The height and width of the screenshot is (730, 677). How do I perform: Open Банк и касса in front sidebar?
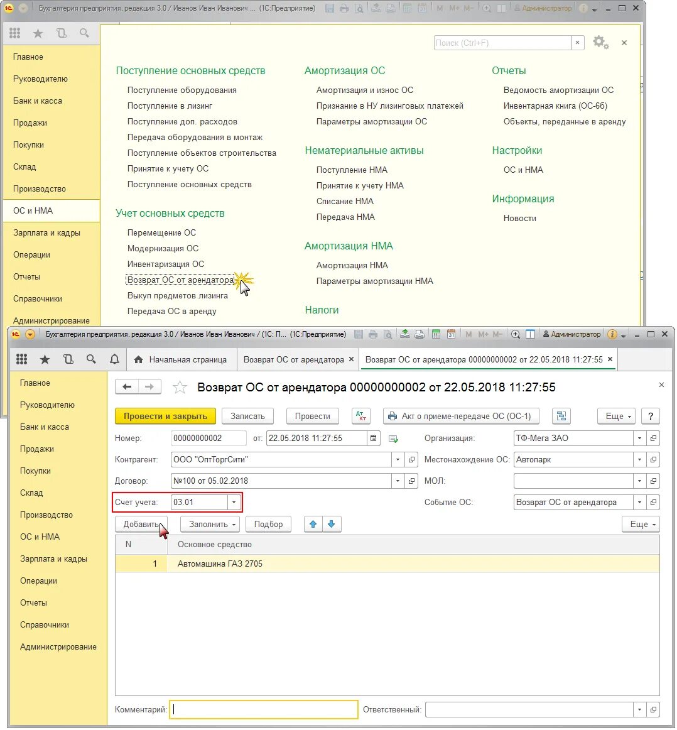point(44,427)
